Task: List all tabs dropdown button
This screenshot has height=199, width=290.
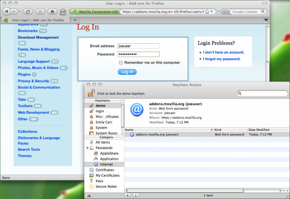Action: pyautogui.click(x=266, y=20)
